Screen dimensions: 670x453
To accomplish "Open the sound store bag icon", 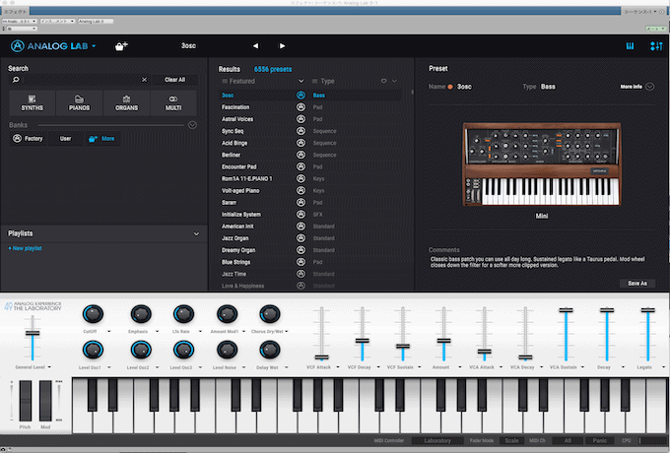I will tap(121, 45).
